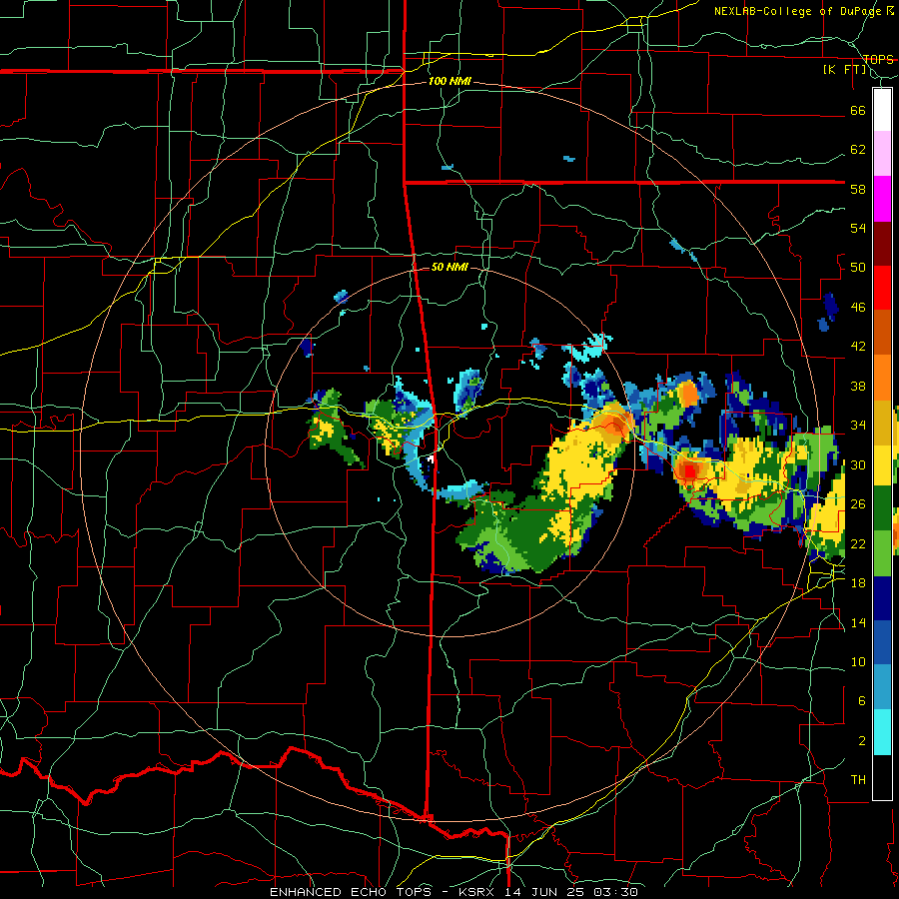Screen dimensions: 899x899
Task: Click the legend value 34
Action: [x=858, y=426]
